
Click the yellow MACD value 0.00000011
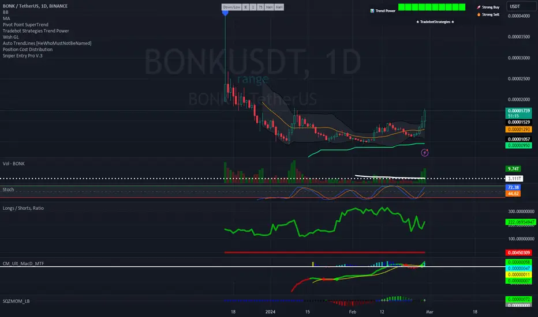(519, 274)
